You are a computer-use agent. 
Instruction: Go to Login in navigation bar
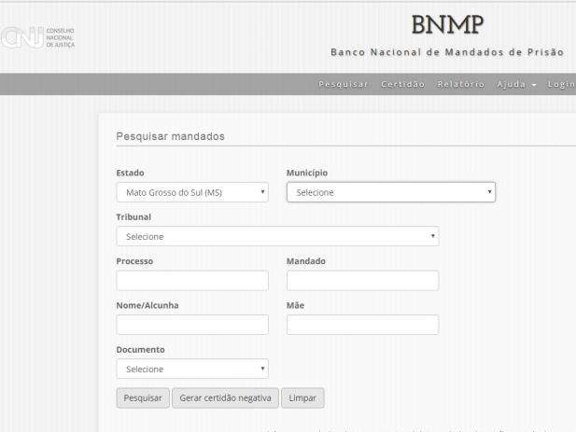561,84
